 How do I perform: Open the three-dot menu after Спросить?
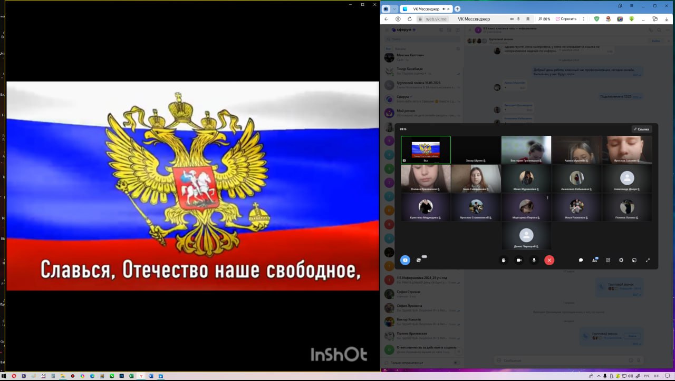pos(584,19)
